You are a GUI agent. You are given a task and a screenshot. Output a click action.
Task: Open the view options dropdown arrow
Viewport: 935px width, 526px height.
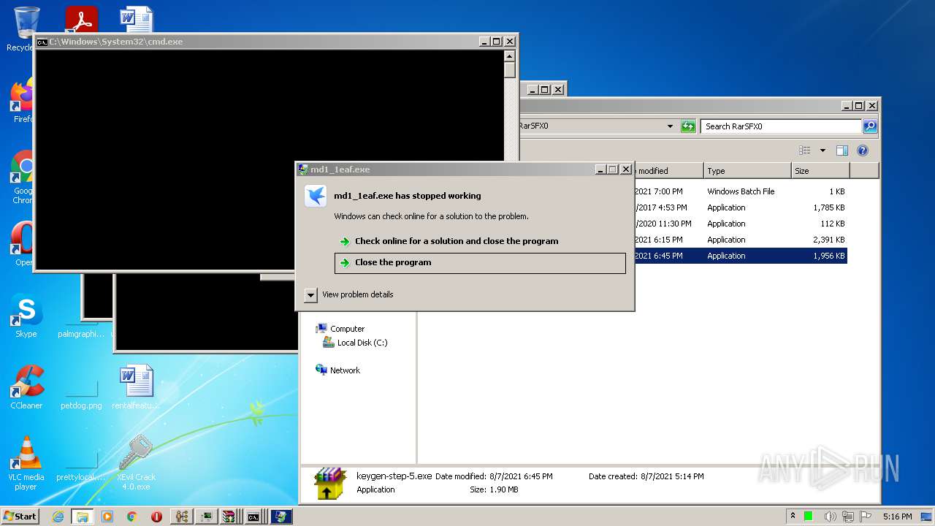pyautogui.click(x=823, y=150)
